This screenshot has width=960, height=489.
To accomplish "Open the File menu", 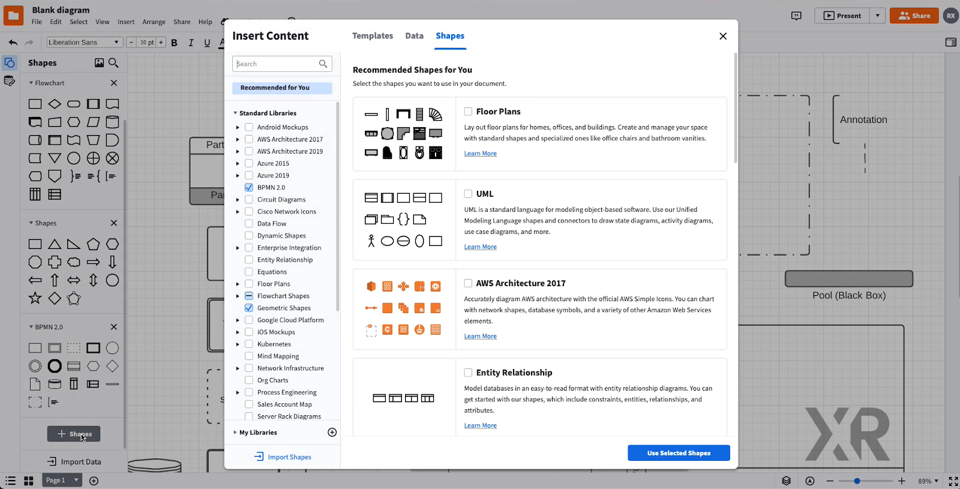I will coord(37,22).
